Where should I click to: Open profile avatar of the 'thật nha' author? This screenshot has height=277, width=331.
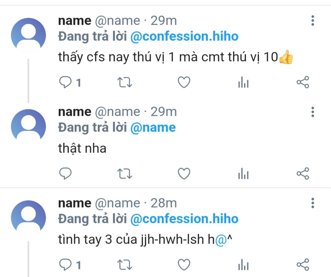pyautogui.click(x=28, y=126)
